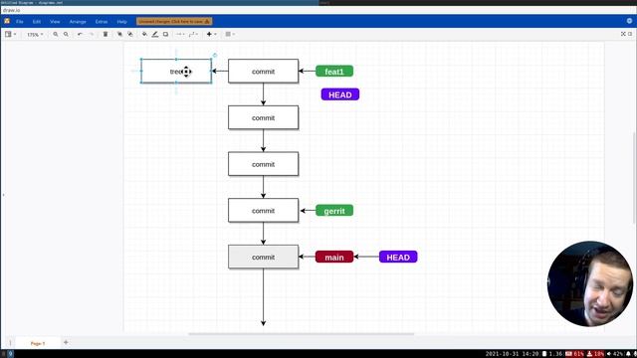
Task: Click workspace 9 indicator in the status bar
Action: [x=10, y=354]
